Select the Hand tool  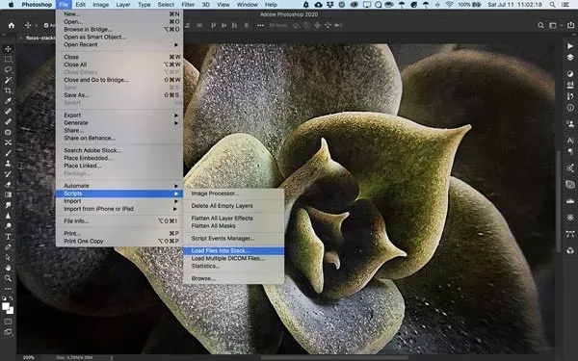click(8, 268)
